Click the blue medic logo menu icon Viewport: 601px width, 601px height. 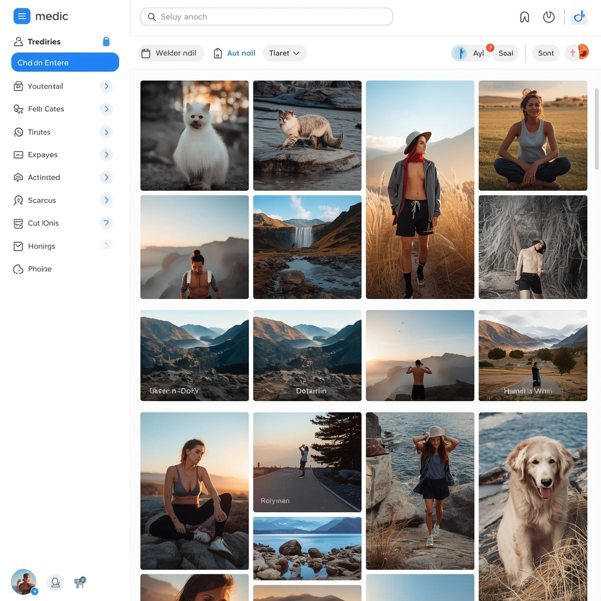pyautogui.click(x=22, y=16)
